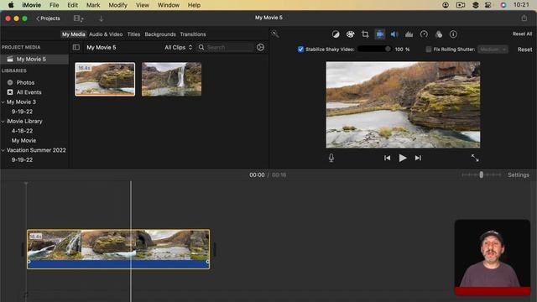Open the Help menu

click(194, 5)
